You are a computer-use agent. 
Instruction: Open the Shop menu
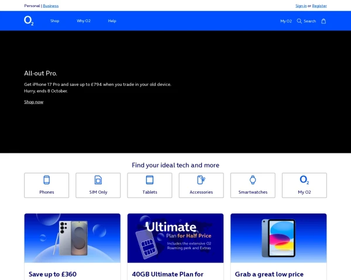click(x=54, y=21)
